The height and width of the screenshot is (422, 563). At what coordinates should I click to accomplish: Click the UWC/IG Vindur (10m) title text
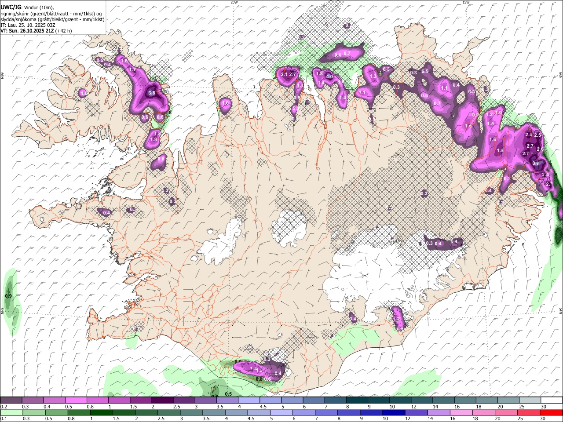pyautogui.click(x=27, y=7)
